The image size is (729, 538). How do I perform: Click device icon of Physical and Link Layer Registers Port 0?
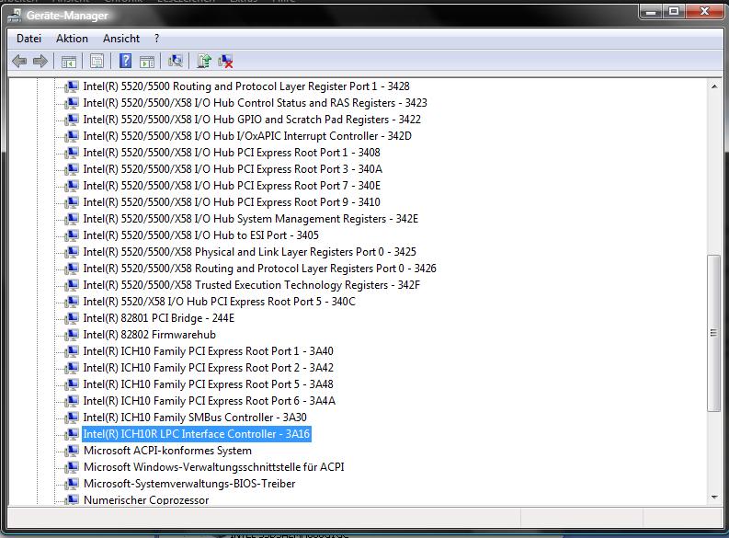point(72,252)
